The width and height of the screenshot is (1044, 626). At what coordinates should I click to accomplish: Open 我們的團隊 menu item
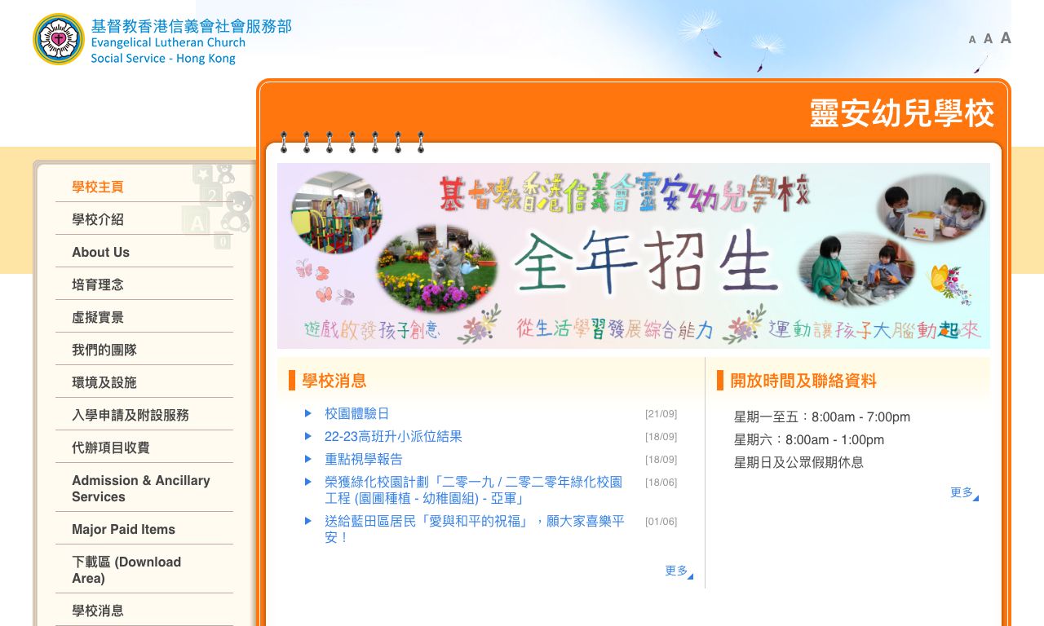tap(104, 350)
